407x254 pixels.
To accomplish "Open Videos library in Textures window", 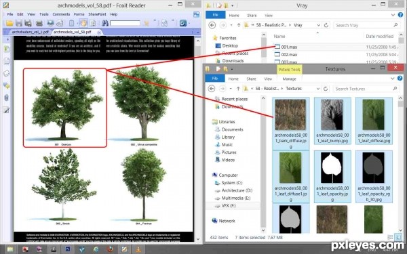I will coord(225,160).
